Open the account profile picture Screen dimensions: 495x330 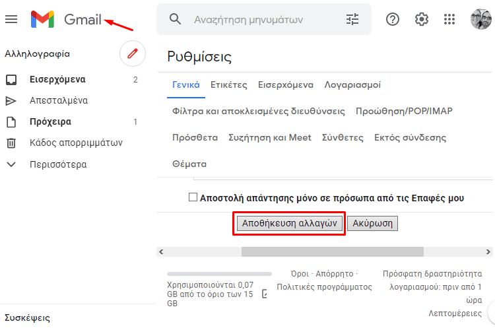480,19
